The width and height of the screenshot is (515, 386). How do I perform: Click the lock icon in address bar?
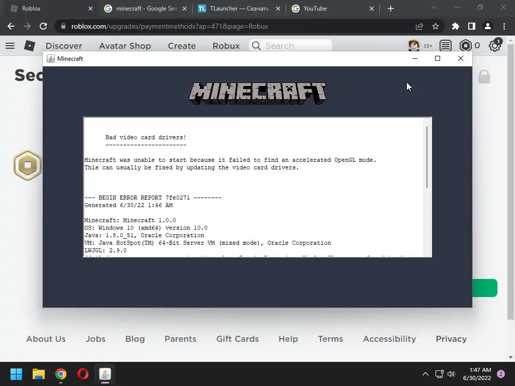coord(63,26)
